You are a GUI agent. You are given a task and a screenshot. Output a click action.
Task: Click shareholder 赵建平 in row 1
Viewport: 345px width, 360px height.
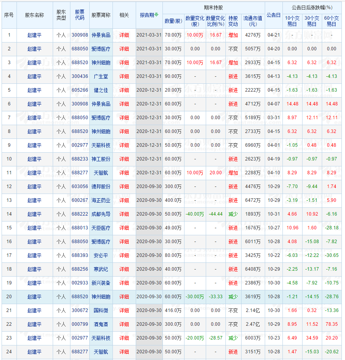pyautogui.click(x=35, y=35)
